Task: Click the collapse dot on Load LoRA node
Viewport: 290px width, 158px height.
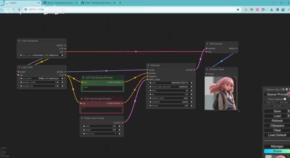Action: click(19, 67)
